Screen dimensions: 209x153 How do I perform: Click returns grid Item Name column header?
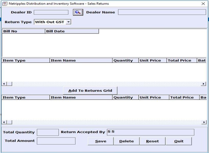coord(81,97)
